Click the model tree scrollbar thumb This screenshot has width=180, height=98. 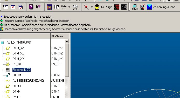point(67,60)
